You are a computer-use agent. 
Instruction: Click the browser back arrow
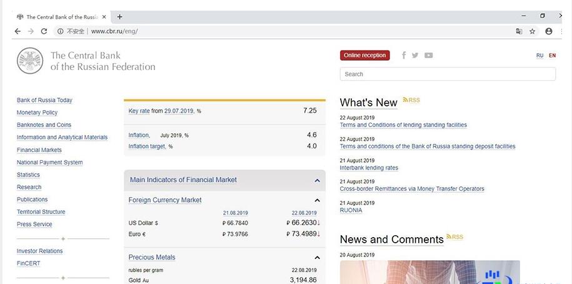(18, 31)
